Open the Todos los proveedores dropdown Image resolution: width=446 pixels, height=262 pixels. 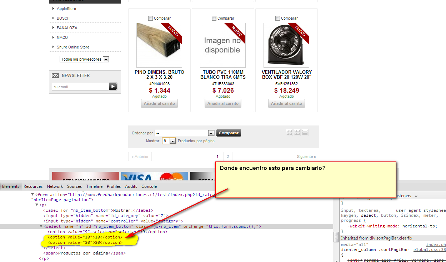[x=84, y=59]
